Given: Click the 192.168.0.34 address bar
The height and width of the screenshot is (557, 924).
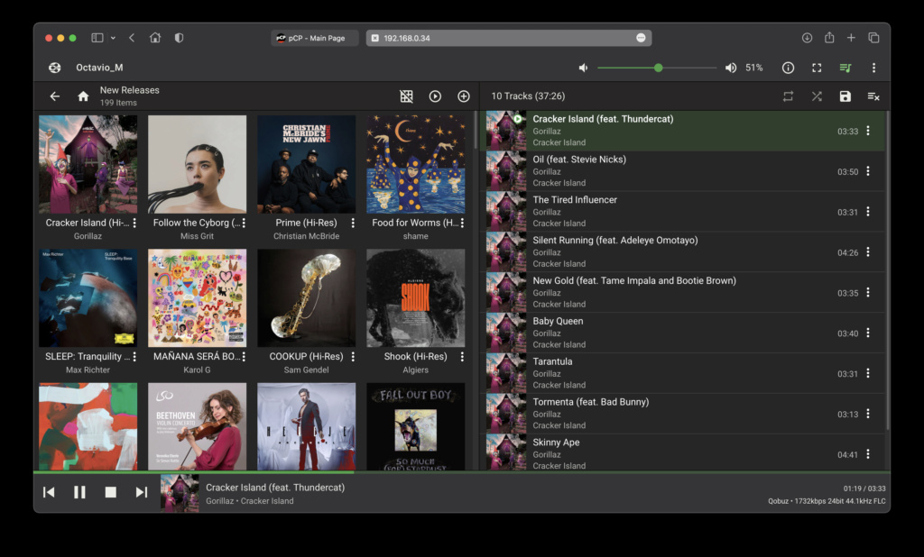Looking at the screenshot, I should pos(509,38).
